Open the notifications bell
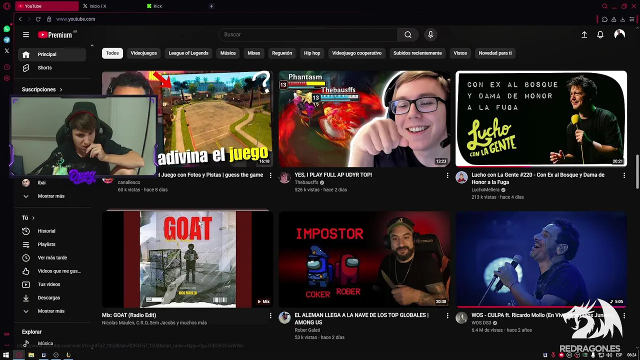The image size is (640, 360). pos(600,34)
